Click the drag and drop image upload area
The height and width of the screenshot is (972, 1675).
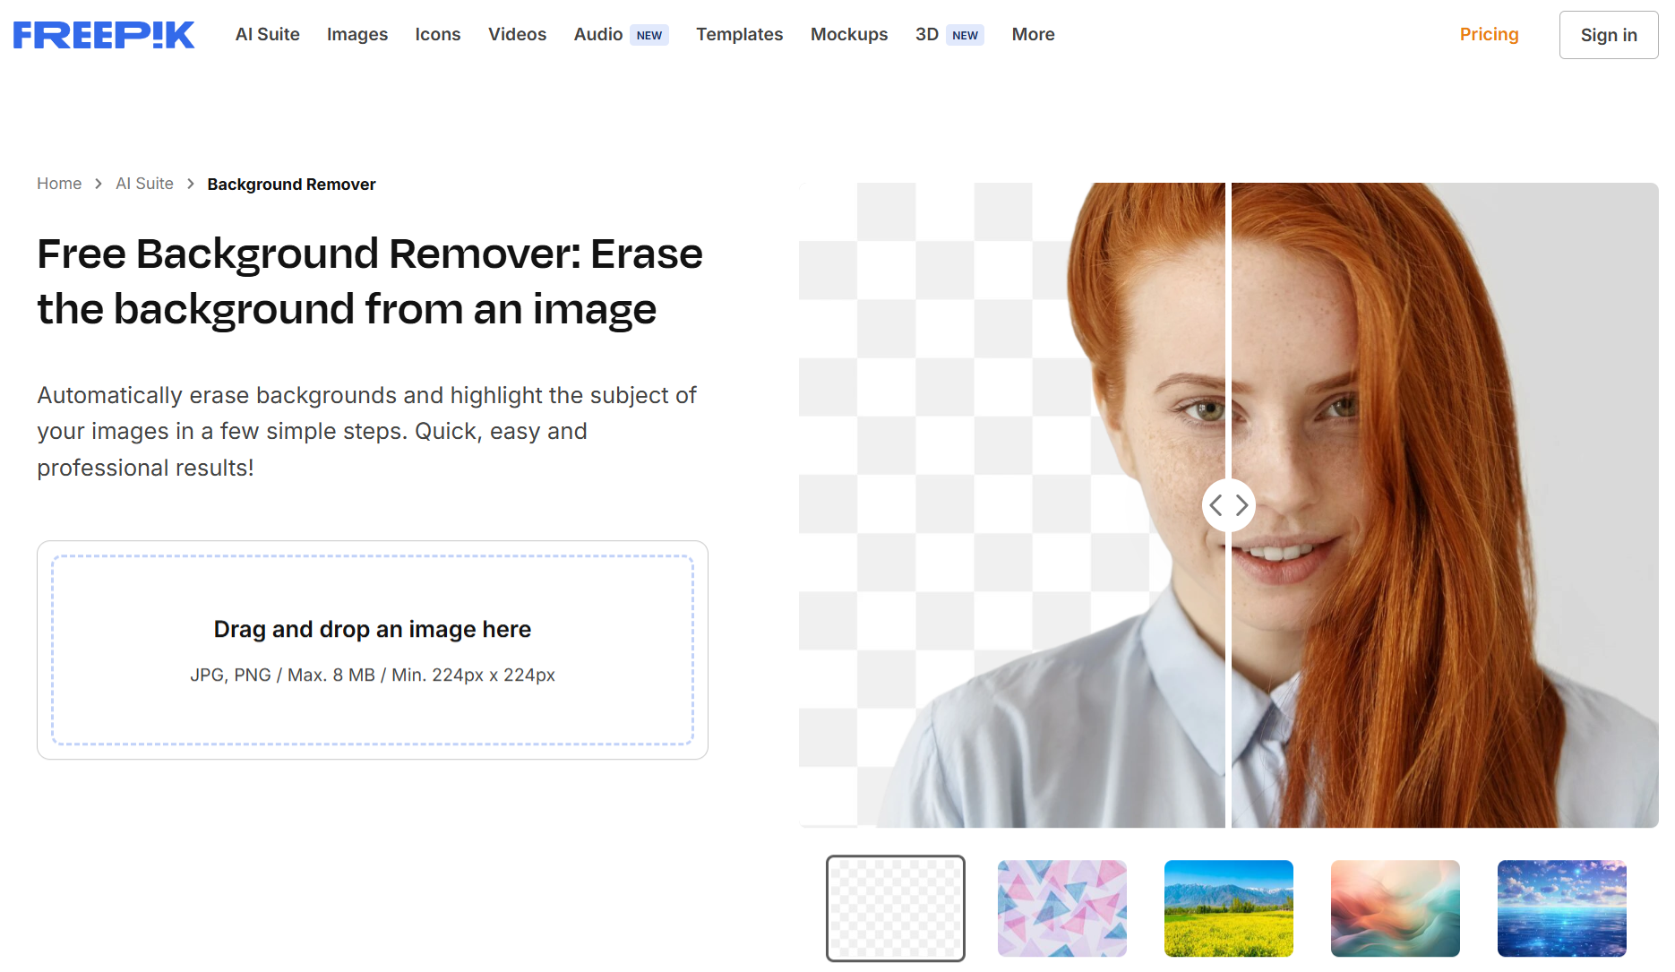(x=373, y=649)
